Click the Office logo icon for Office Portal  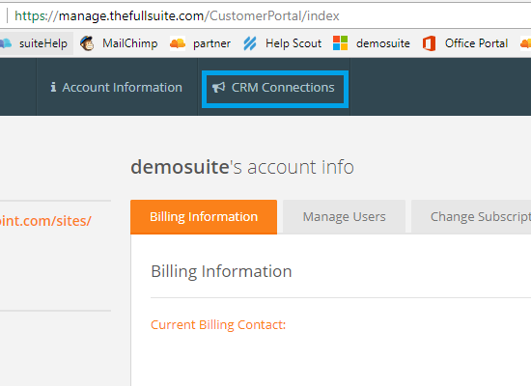(x=429, y=43)
